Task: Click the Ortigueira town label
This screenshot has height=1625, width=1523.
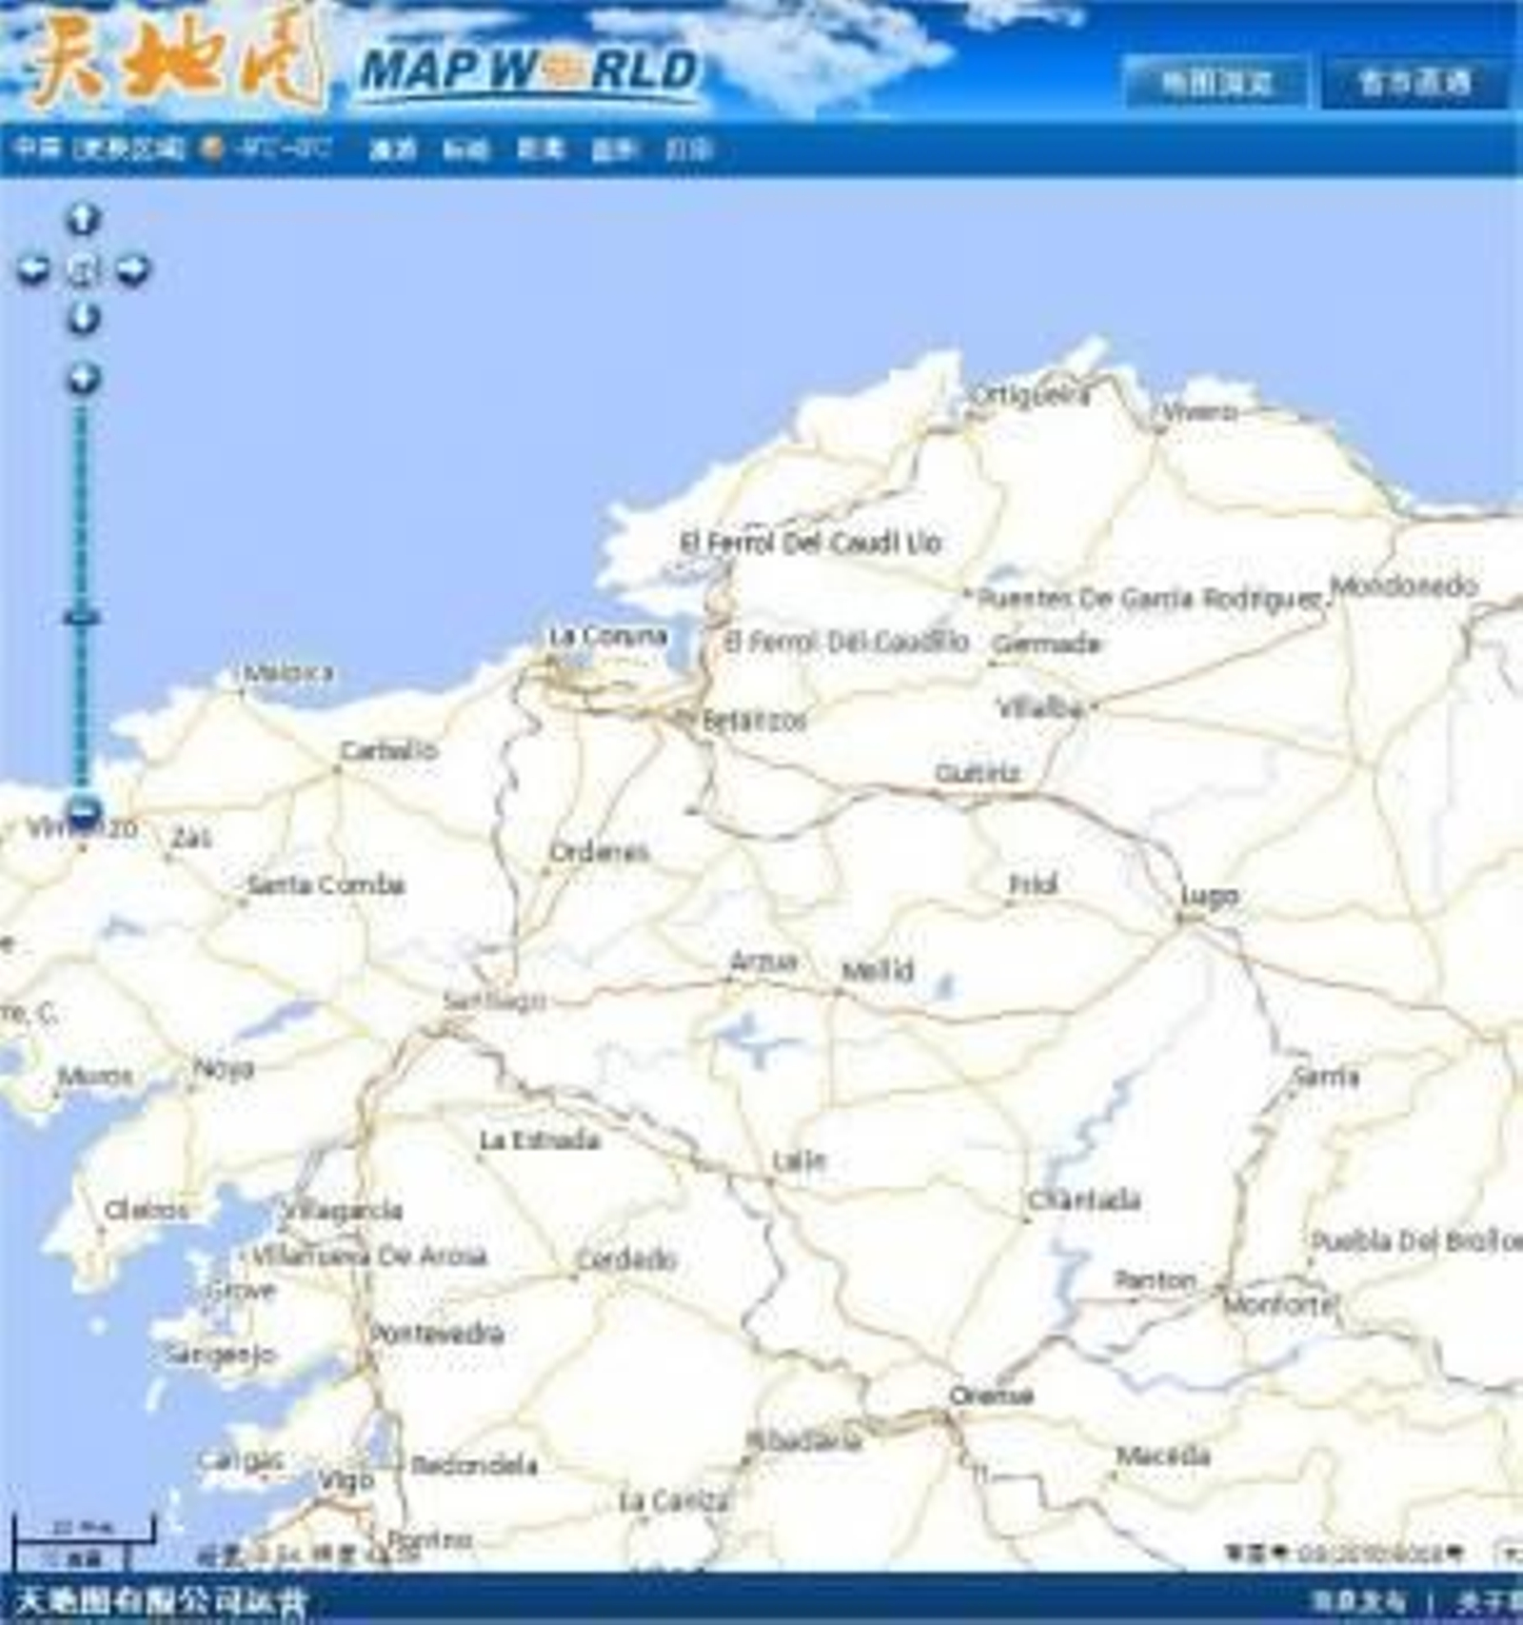Action: coord(1030,393)
